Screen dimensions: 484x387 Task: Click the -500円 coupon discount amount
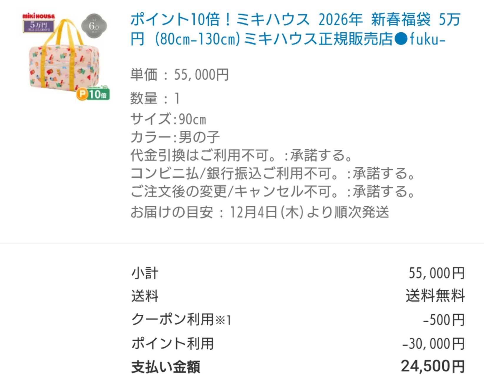tap(444, 320)
